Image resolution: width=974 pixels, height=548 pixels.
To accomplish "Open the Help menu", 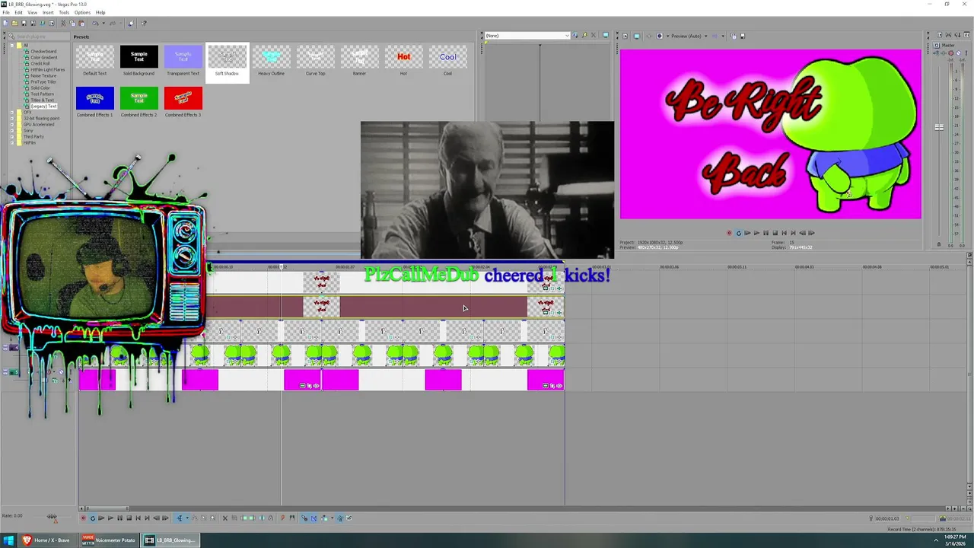I will [x=100, y=12].
